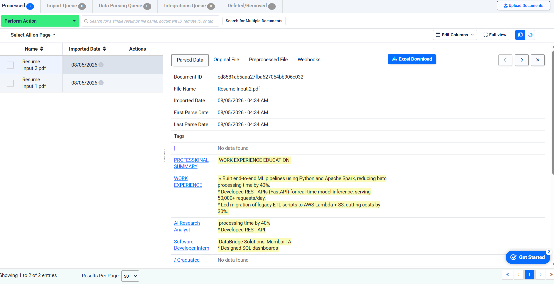Sort by Imported Date column arrows
Image resolution: width=554 pixels, height=284 pixels.
[x=104, y=49]
